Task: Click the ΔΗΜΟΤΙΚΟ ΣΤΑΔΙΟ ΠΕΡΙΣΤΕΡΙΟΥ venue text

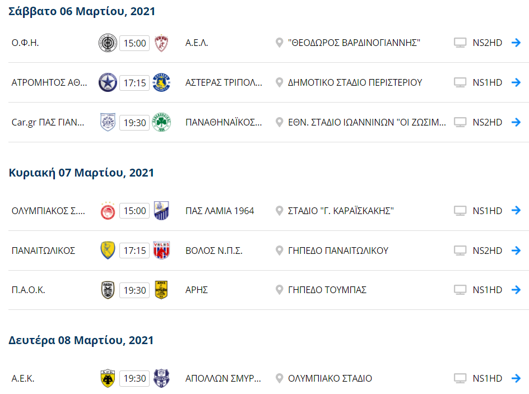Action: pyautogui.click(x=355, y=83)
